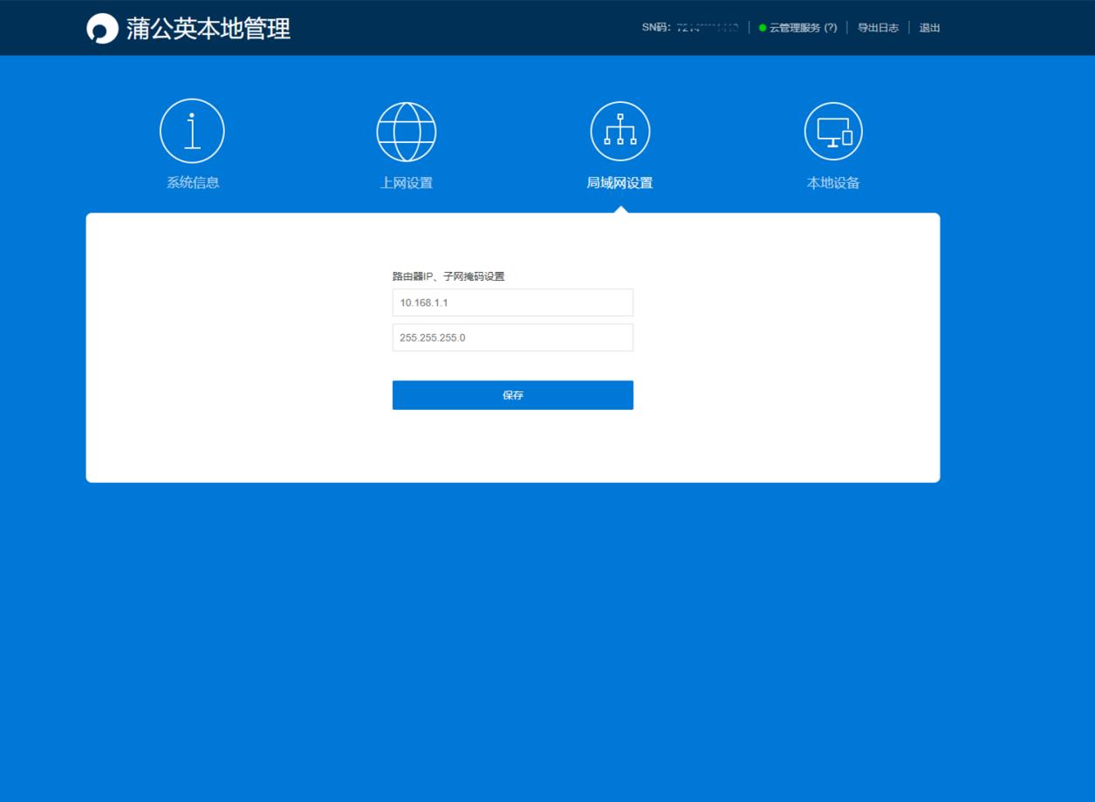Switch to the 系统信息 tab
Image resolution: width=1095 pixels, height=802 pixels.
pos(192,182)
